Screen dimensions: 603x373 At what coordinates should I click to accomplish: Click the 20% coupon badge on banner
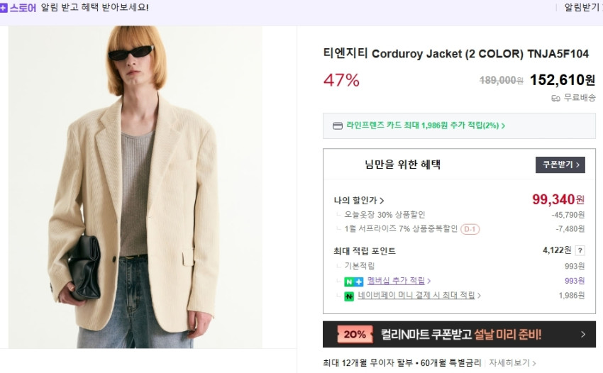point(355,334)
